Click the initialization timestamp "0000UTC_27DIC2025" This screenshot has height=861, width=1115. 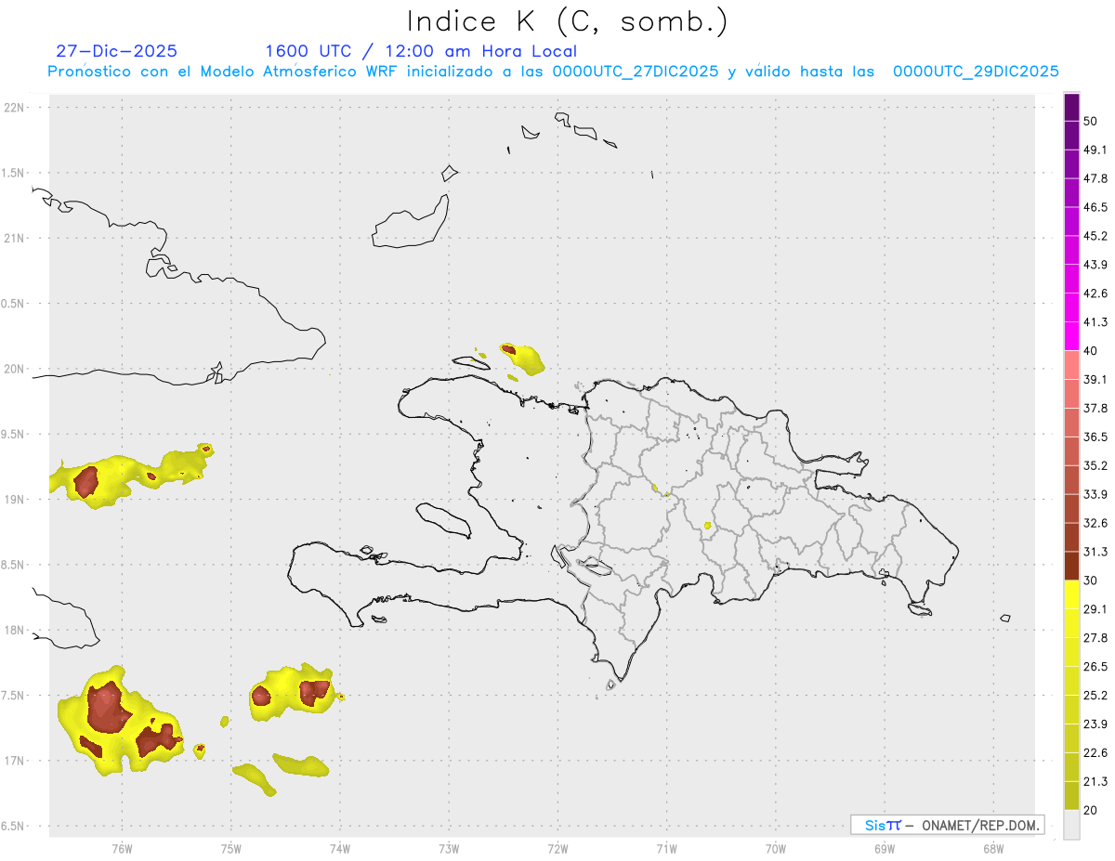636,72
